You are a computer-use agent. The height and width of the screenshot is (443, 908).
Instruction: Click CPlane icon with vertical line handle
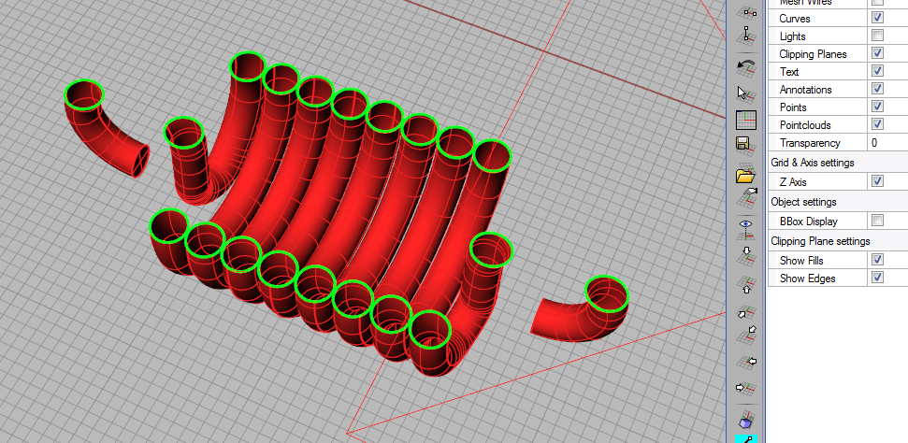point(746,35)
